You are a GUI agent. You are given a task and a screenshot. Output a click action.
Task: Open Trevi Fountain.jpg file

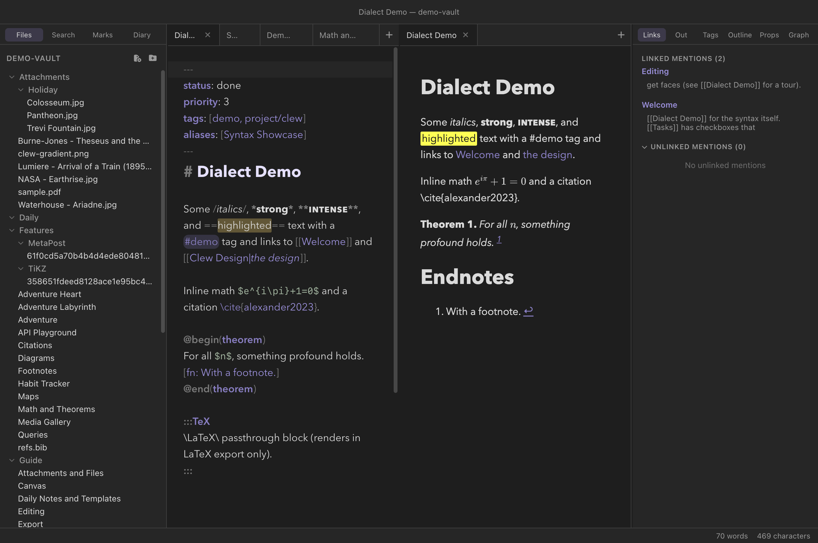click(x=61, y=128)
